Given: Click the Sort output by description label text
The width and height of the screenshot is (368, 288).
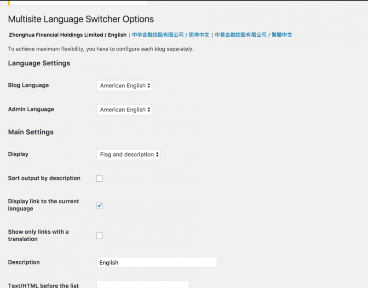Looking at the screenshot, I should pos(44,178).
